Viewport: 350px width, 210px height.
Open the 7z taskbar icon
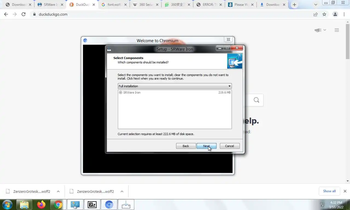[x=92, y=205]
